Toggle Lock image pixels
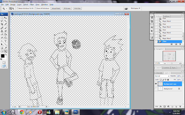This screenshot has width=185, height=115. click(163, 80)
